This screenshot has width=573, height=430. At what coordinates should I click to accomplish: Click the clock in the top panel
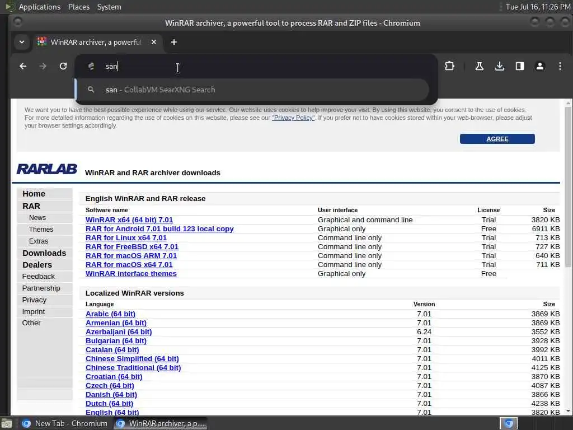point(538,7)
